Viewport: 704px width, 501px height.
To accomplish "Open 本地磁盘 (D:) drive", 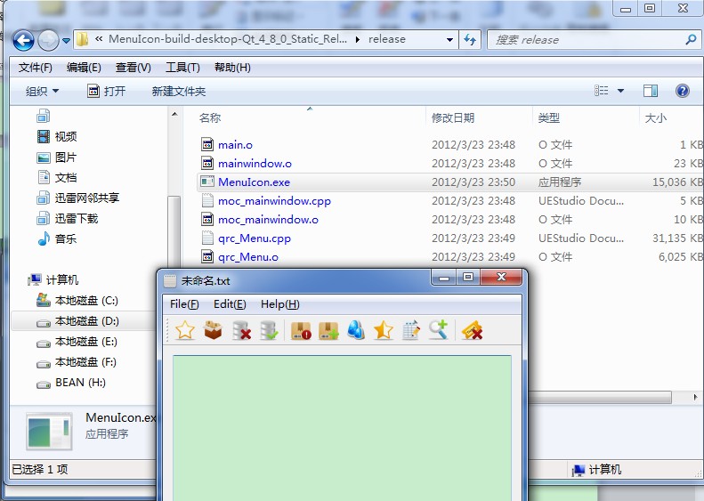I will 86,321.
